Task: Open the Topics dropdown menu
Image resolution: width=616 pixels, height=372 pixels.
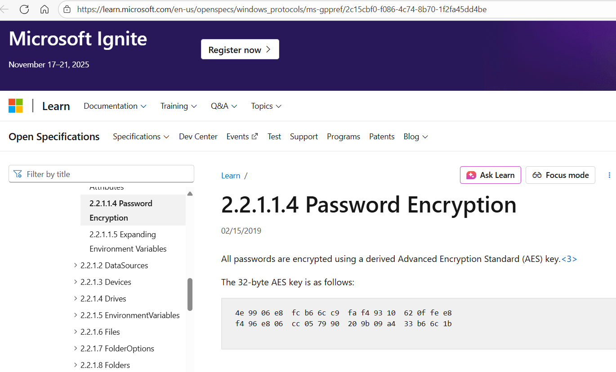Action: coord(266,106)
